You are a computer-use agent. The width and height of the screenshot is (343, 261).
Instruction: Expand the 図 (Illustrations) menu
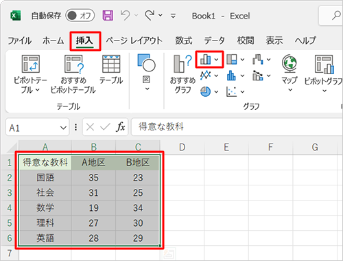click(146, 72)
